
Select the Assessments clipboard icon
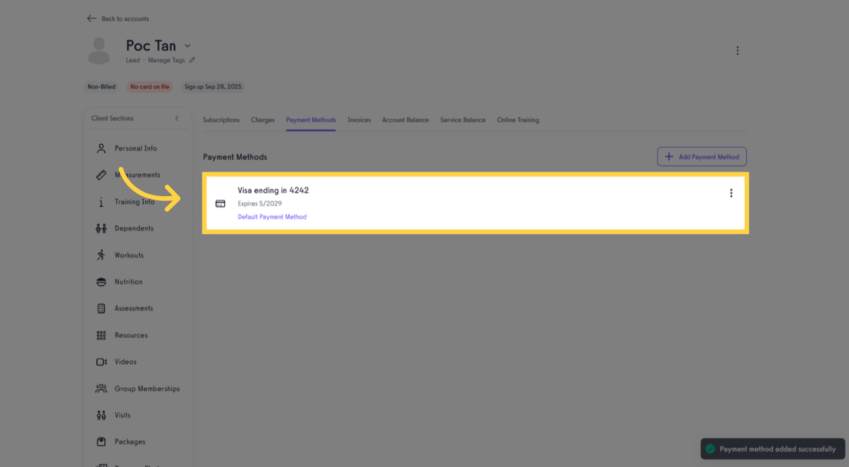click(x=101, y=308)
